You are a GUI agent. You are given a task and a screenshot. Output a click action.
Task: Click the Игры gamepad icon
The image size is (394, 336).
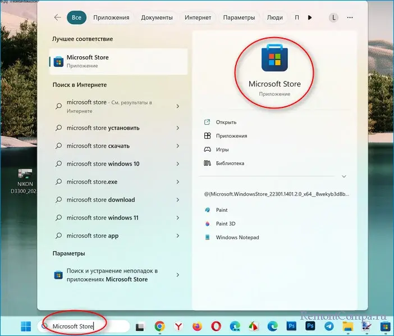point(207,149)
